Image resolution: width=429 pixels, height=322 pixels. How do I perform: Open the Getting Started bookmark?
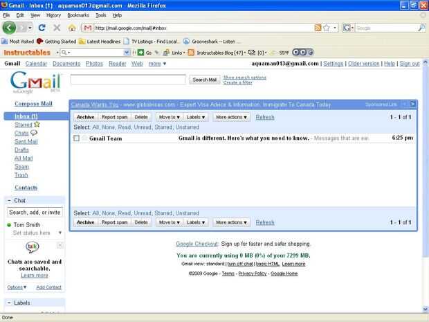(x=56, y=42)
